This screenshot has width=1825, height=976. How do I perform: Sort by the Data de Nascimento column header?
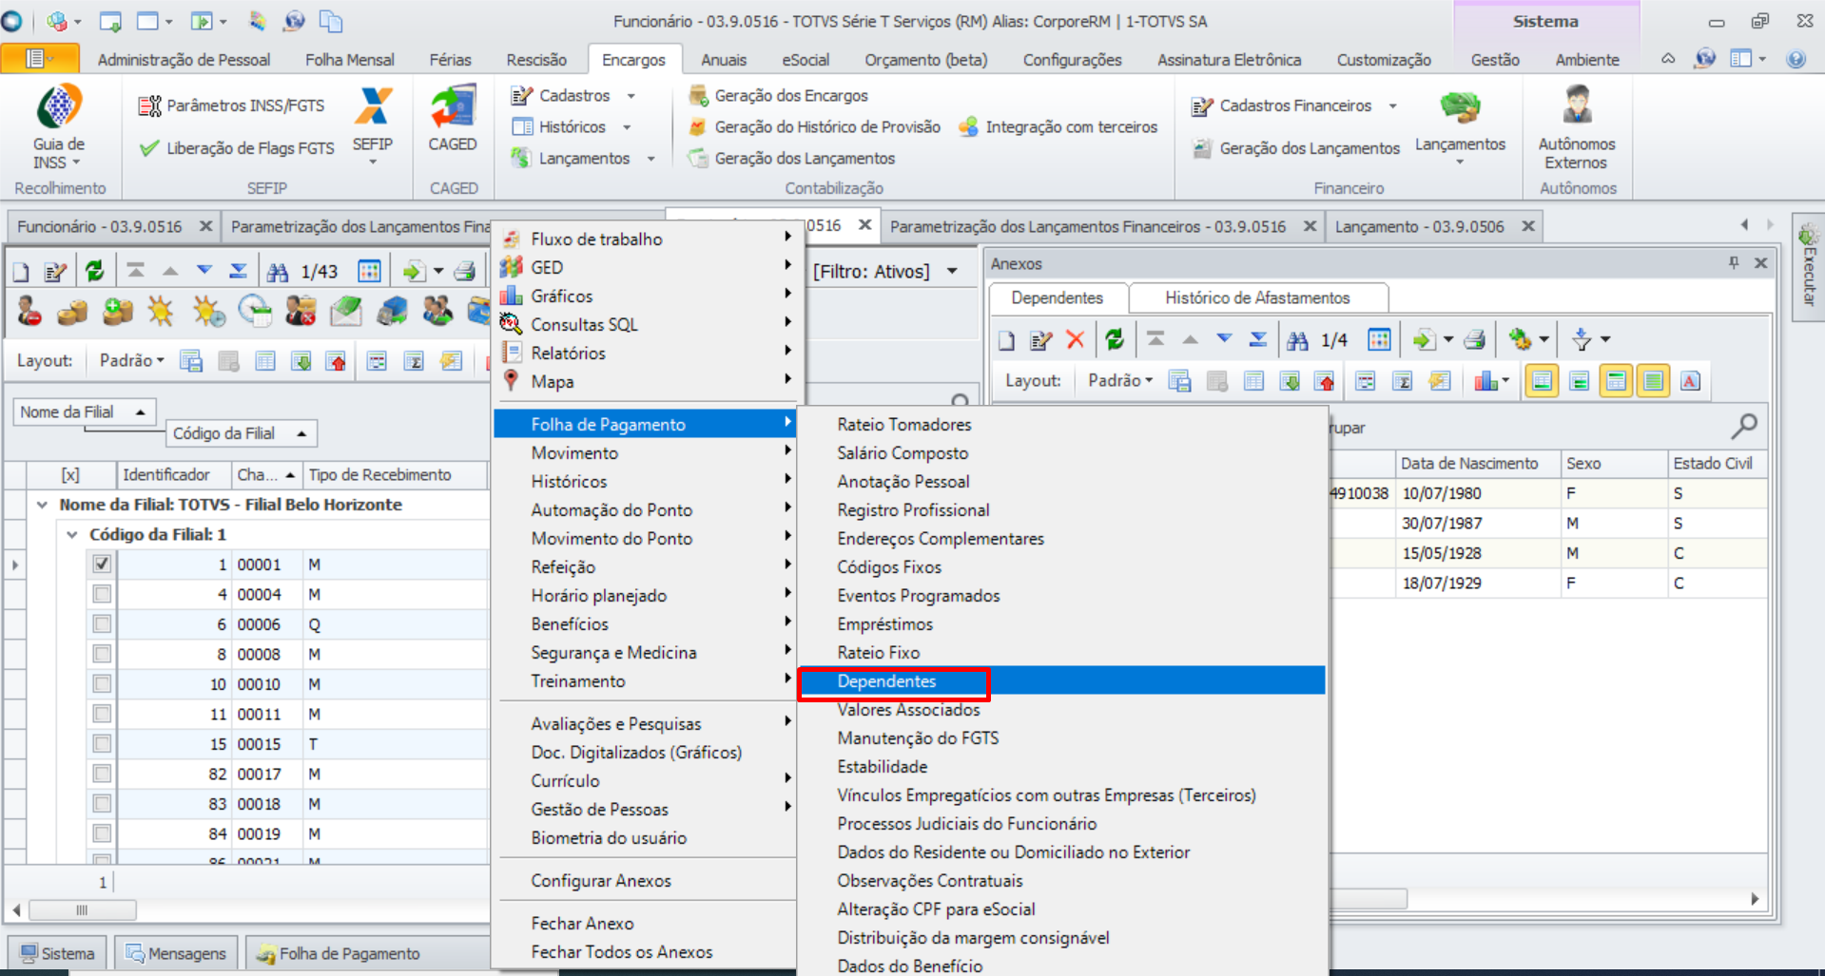coord(1476,464)
